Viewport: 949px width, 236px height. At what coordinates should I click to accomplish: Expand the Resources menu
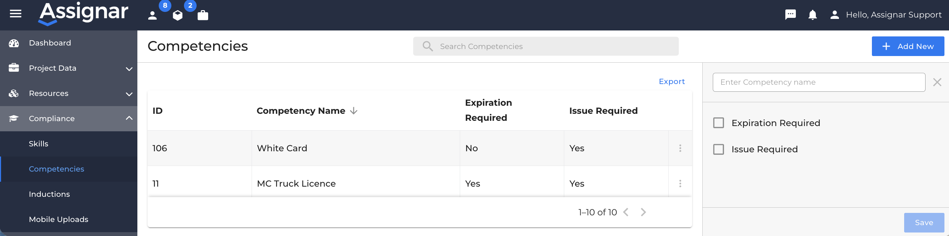[x=69, y=93]
